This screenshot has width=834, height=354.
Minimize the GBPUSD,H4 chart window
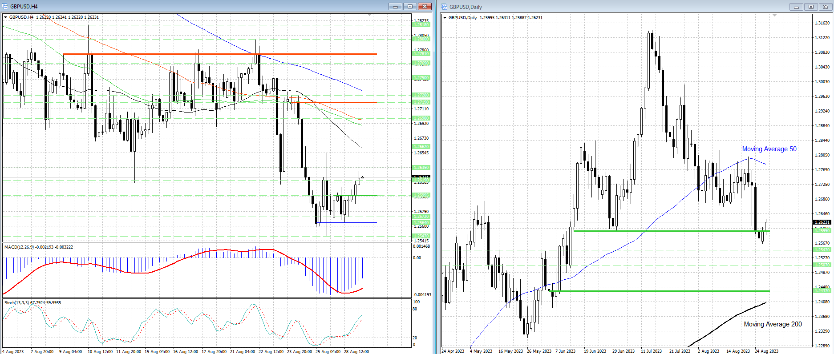(x=395, y=6)
